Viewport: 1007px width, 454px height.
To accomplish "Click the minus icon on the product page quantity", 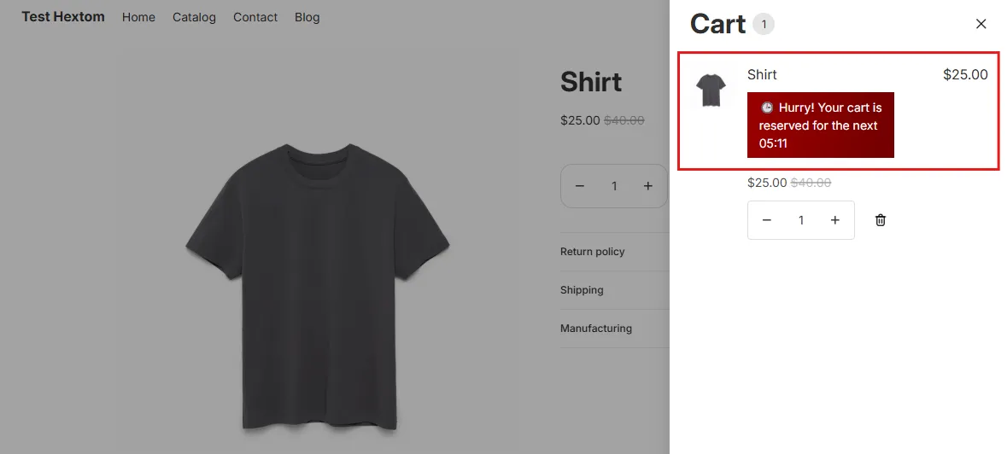I will tap(580, 186).
